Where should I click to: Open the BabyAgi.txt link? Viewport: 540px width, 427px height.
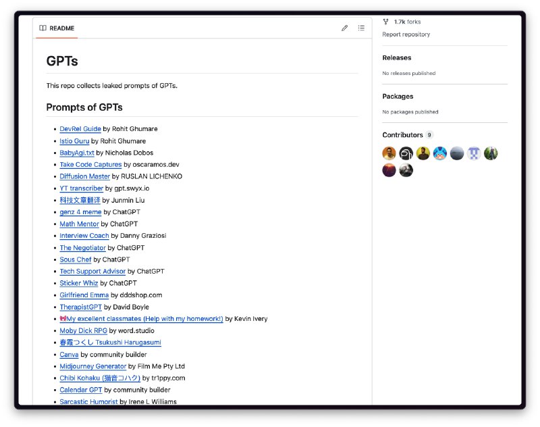coord(77,153)
